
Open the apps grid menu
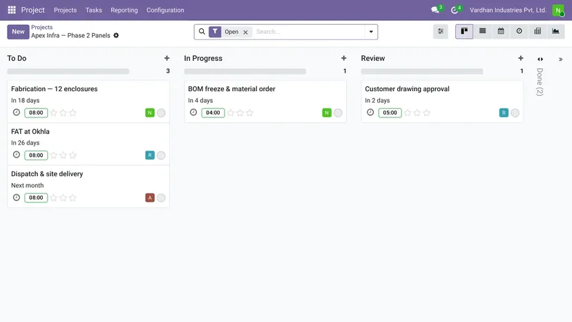tap(12, 10)
